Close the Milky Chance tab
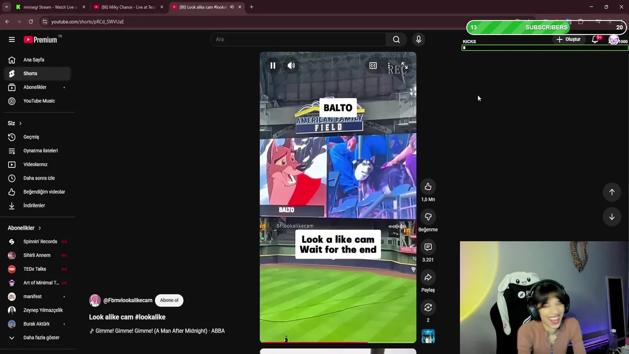Image resolution: width=629 pixels, height=354 pixels. click(x=162, y=7)
